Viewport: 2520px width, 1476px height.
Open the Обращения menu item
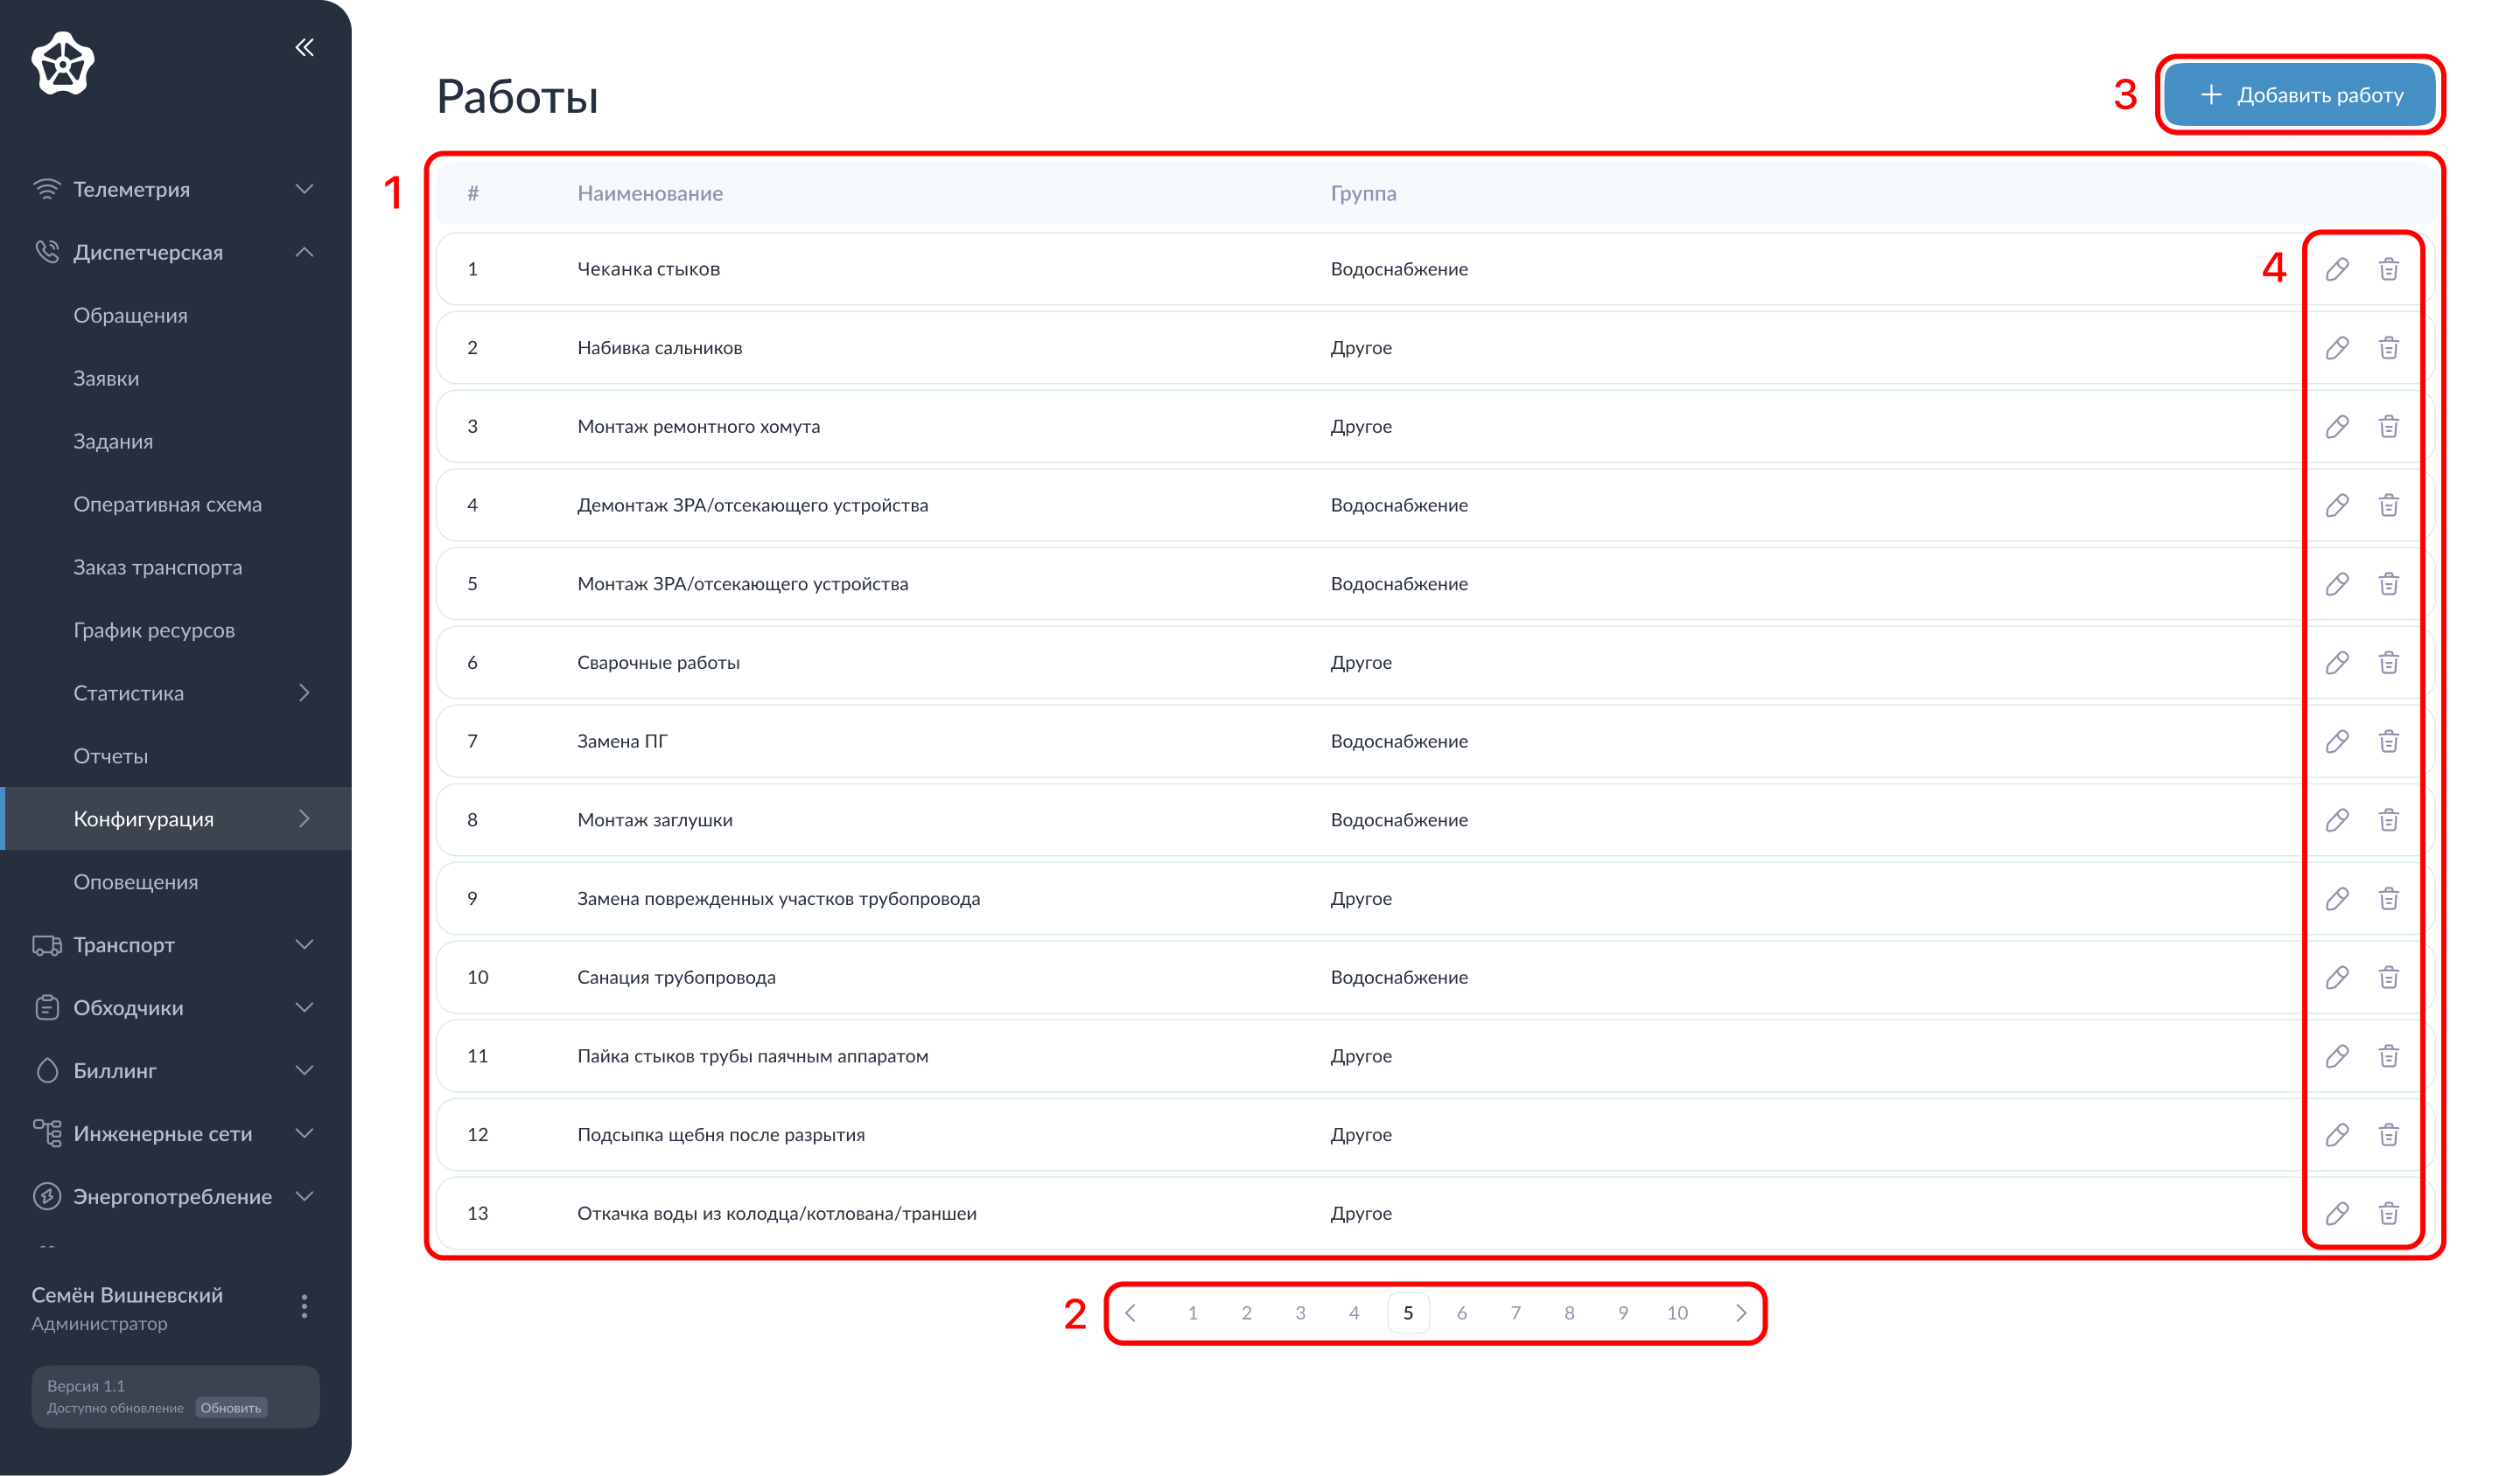[x=130, y=315]
